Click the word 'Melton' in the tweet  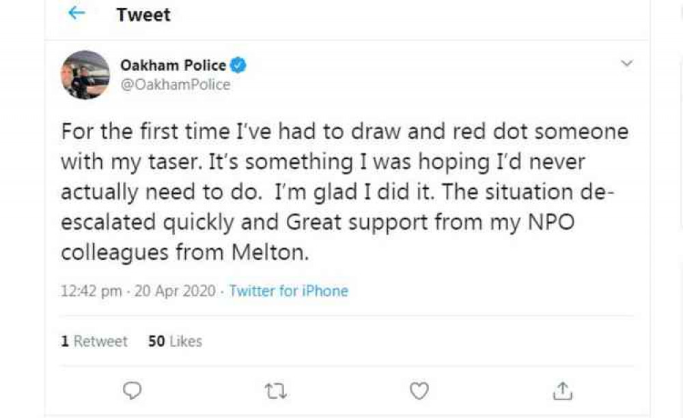coord(270,252)
